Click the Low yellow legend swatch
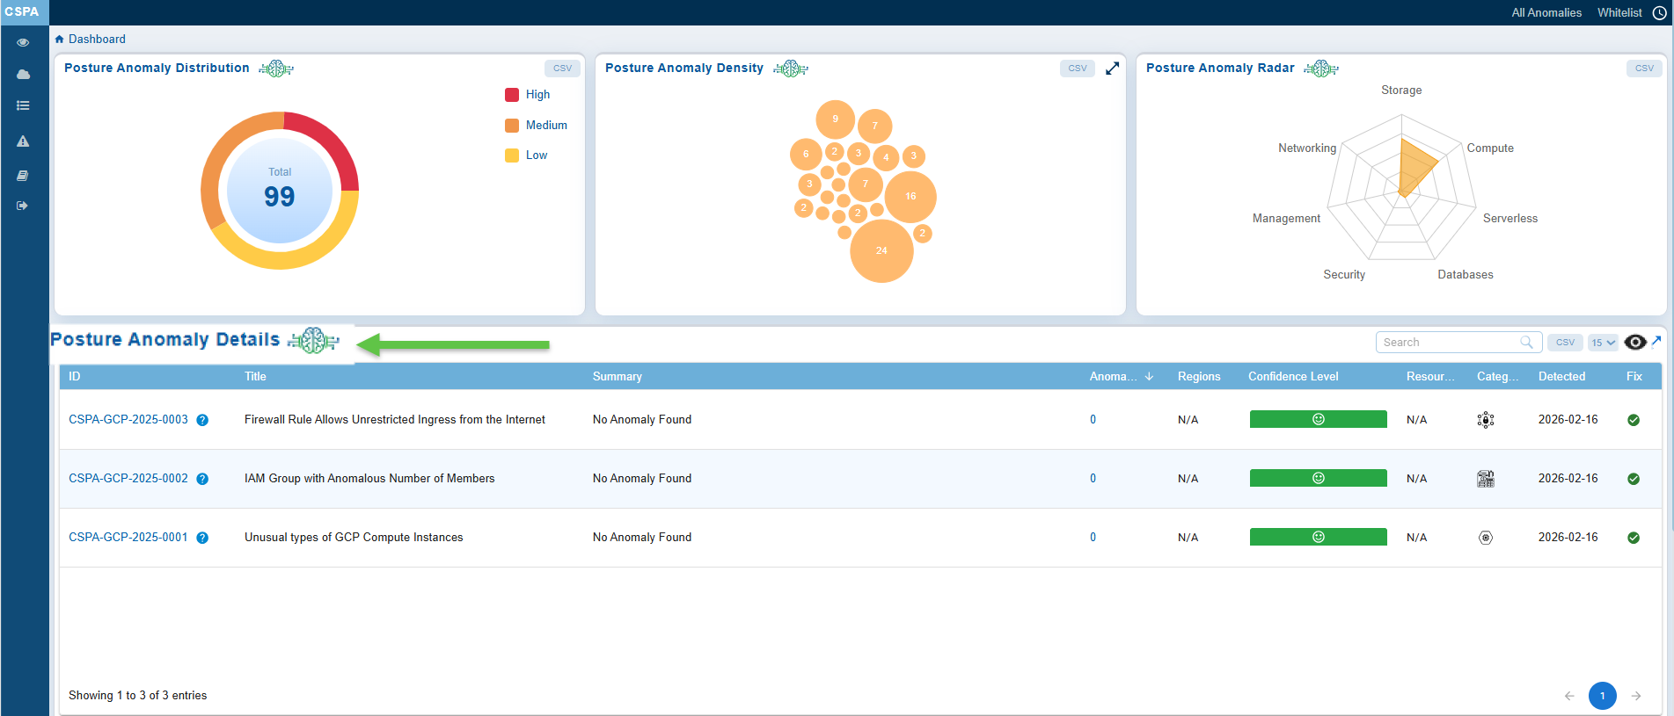 point(512,155)
